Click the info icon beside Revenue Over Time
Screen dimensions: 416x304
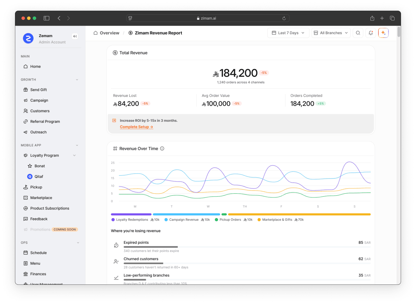pos(162,149)
